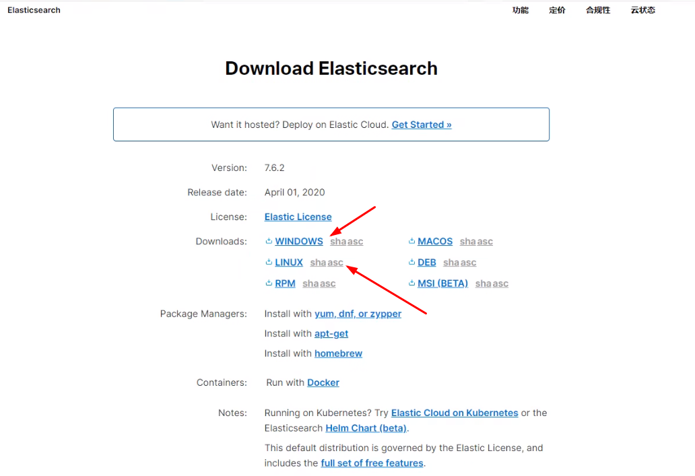Open the sha checksum for MACOS
Image resolution: width=695 pixels, height=476 pixels.
[467, 242]
